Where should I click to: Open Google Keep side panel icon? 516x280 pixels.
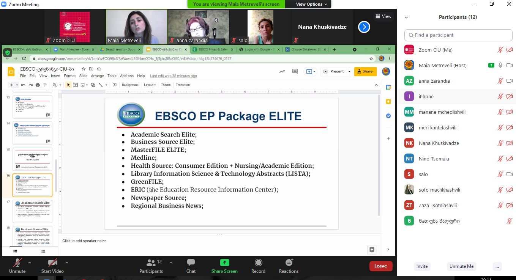(388, 102)
